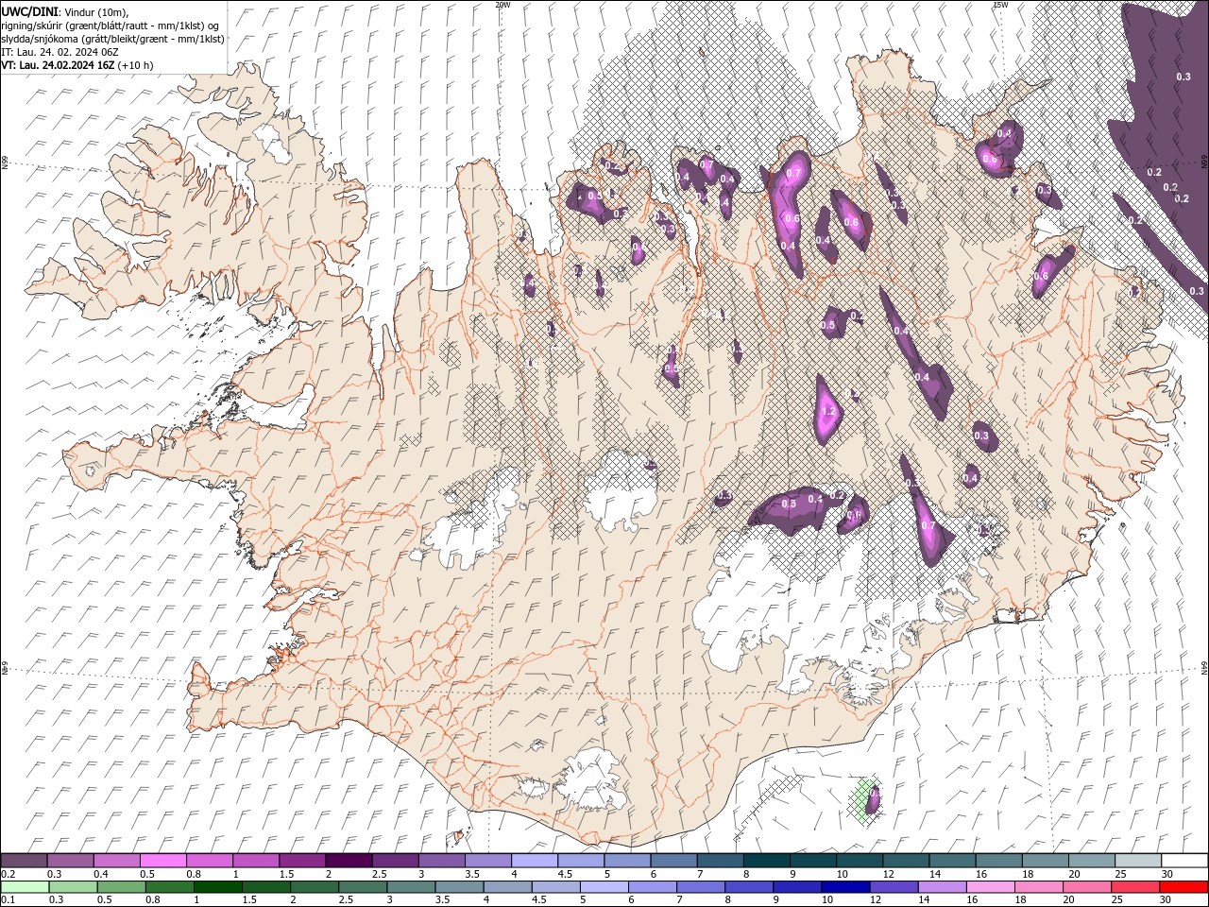Click the 1.2 snowfall value on the map

tap(829, 412)
